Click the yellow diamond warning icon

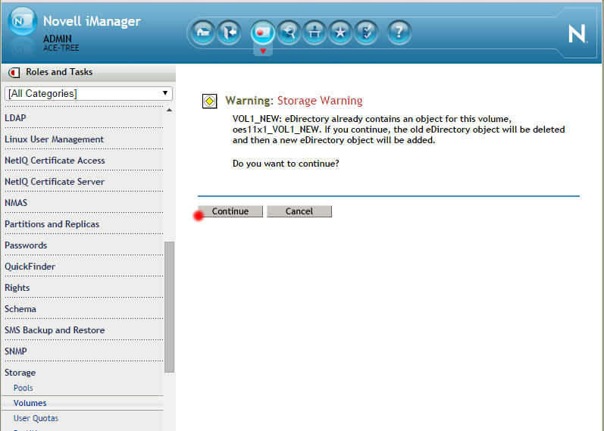click(x=210, y=102)
